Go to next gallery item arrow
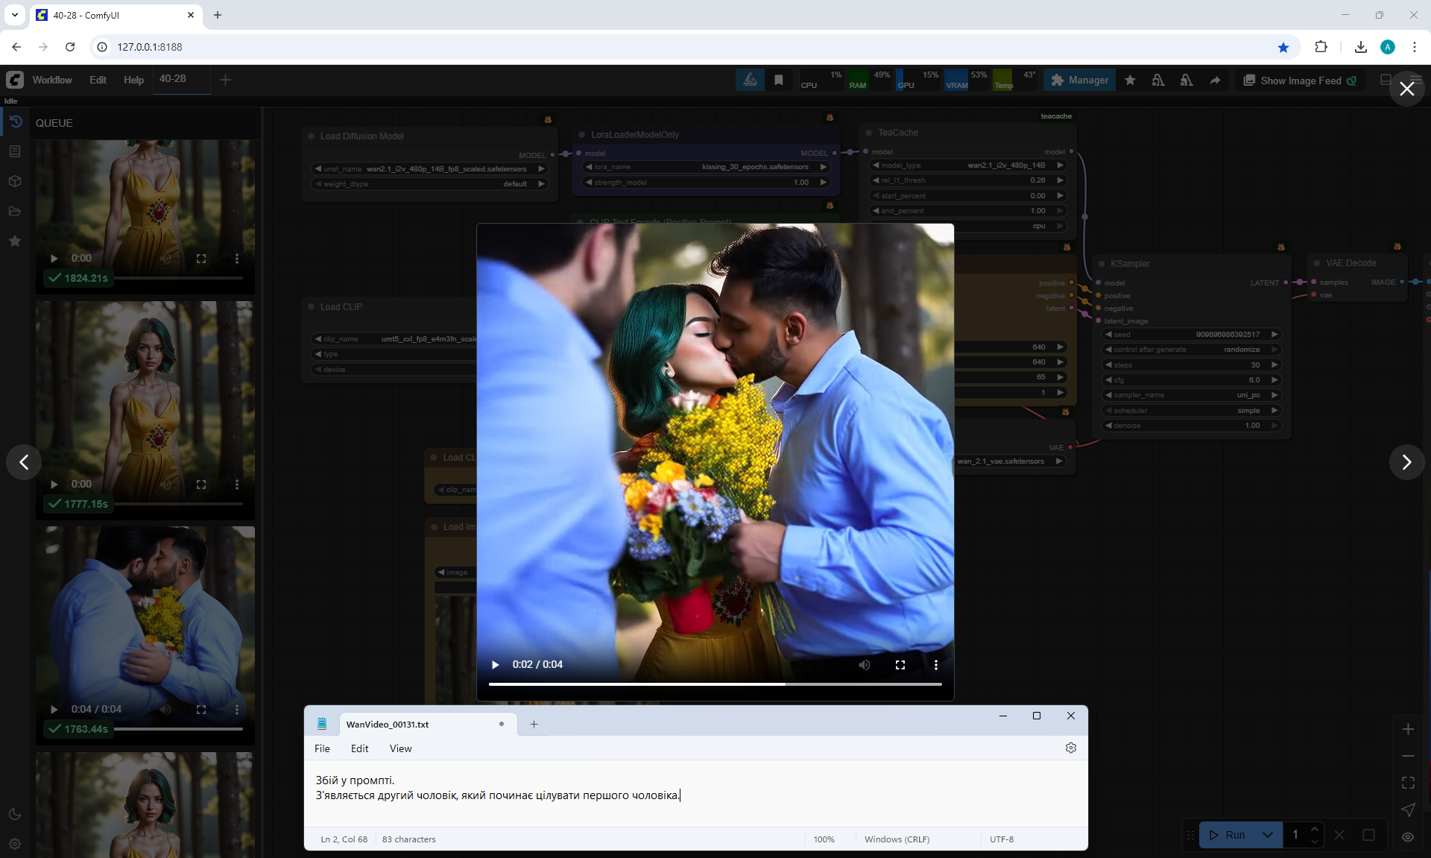1431x858 pixels. [1406, 462]
